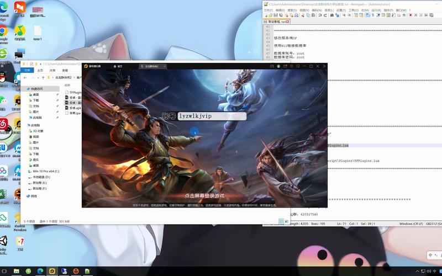Open Google Chrome desktop shortcut
442x276 pixels.
click(x=3, y=33)
